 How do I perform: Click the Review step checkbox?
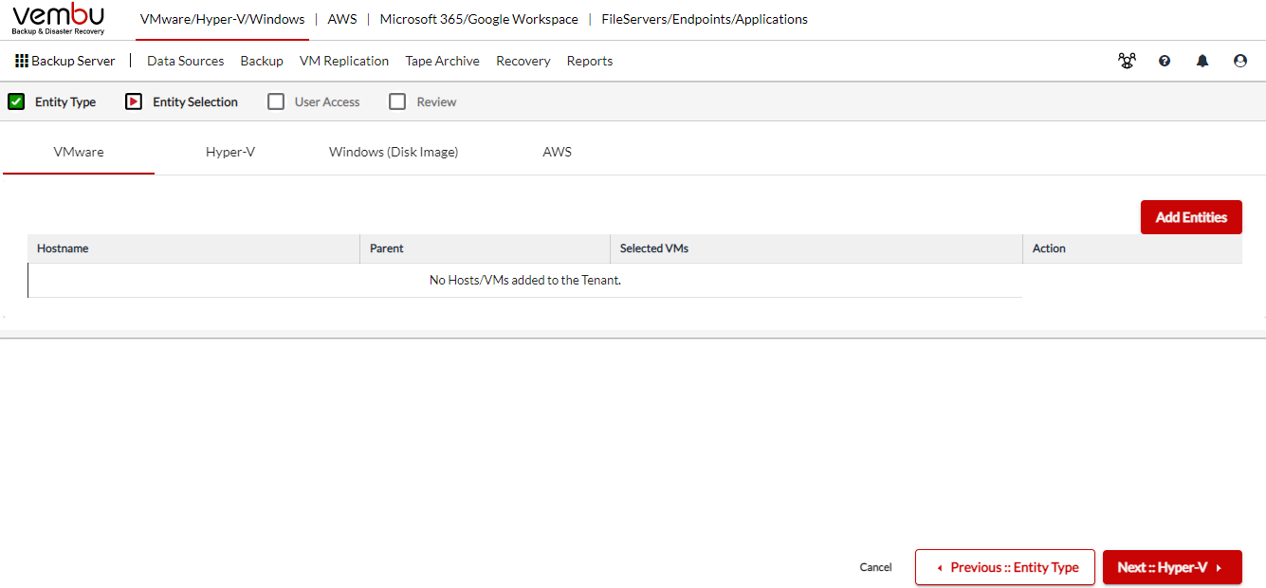click(397, 101)
